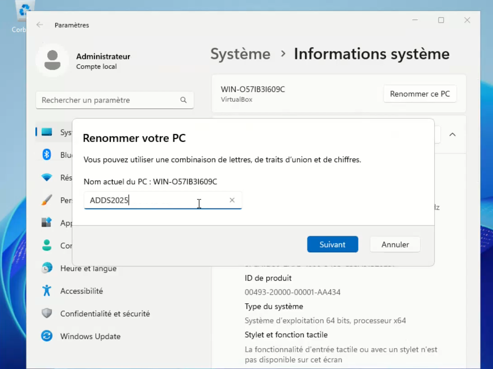Click the back arrow in Paramètres
Screen dimensions: 493x369
coord(40,25)
